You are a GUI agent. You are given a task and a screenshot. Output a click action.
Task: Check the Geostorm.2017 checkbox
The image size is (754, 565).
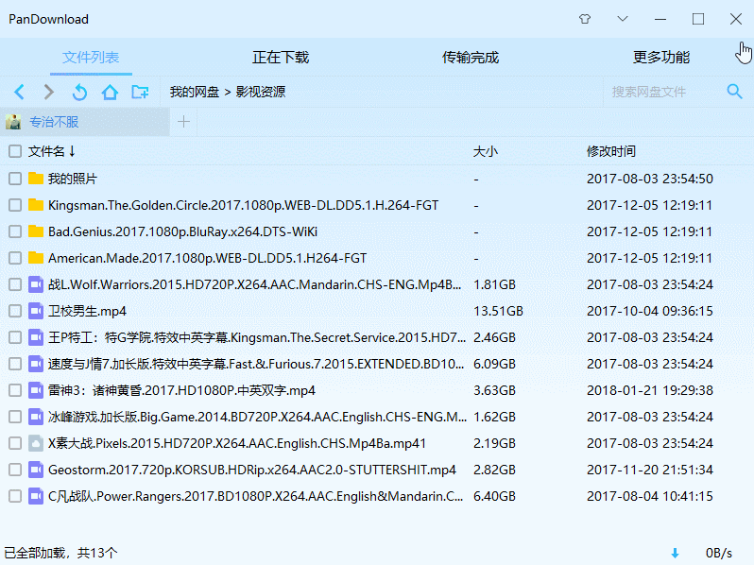point(15,470)
